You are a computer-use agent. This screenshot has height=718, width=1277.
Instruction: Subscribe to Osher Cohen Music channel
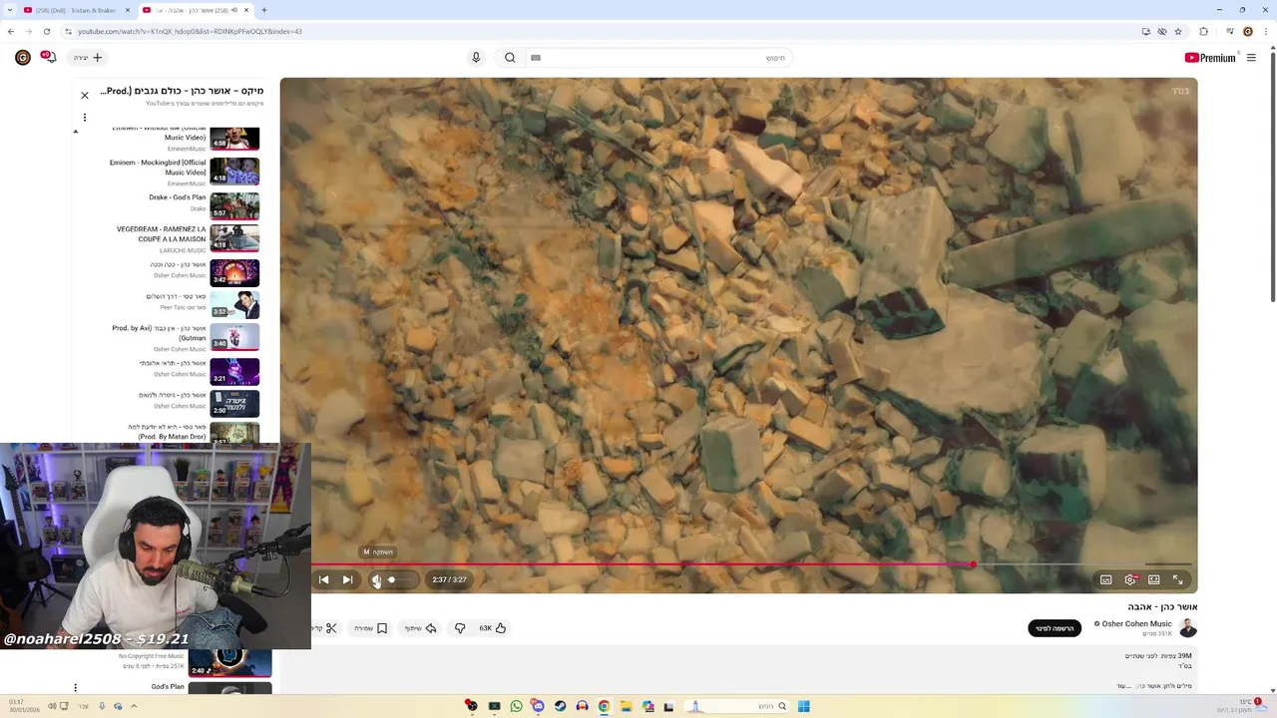click(x=1055, y=628)
